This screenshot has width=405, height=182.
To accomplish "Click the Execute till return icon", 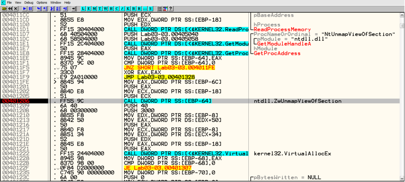I will [x=65, y=8].
